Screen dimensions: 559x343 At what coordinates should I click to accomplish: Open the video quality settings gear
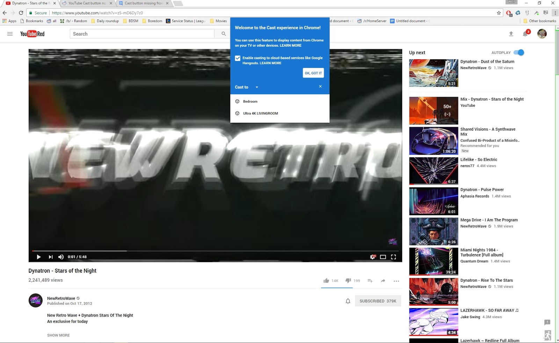pos(372,257)
